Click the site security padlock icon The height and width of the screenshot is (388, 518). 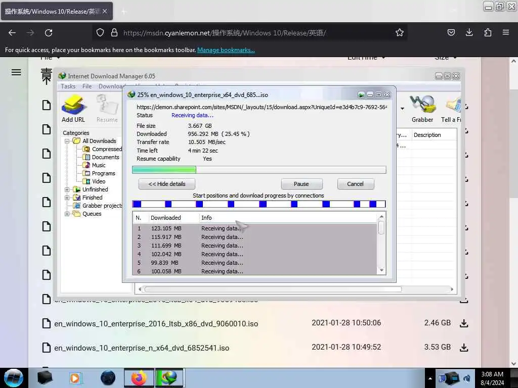coord(114,32)
